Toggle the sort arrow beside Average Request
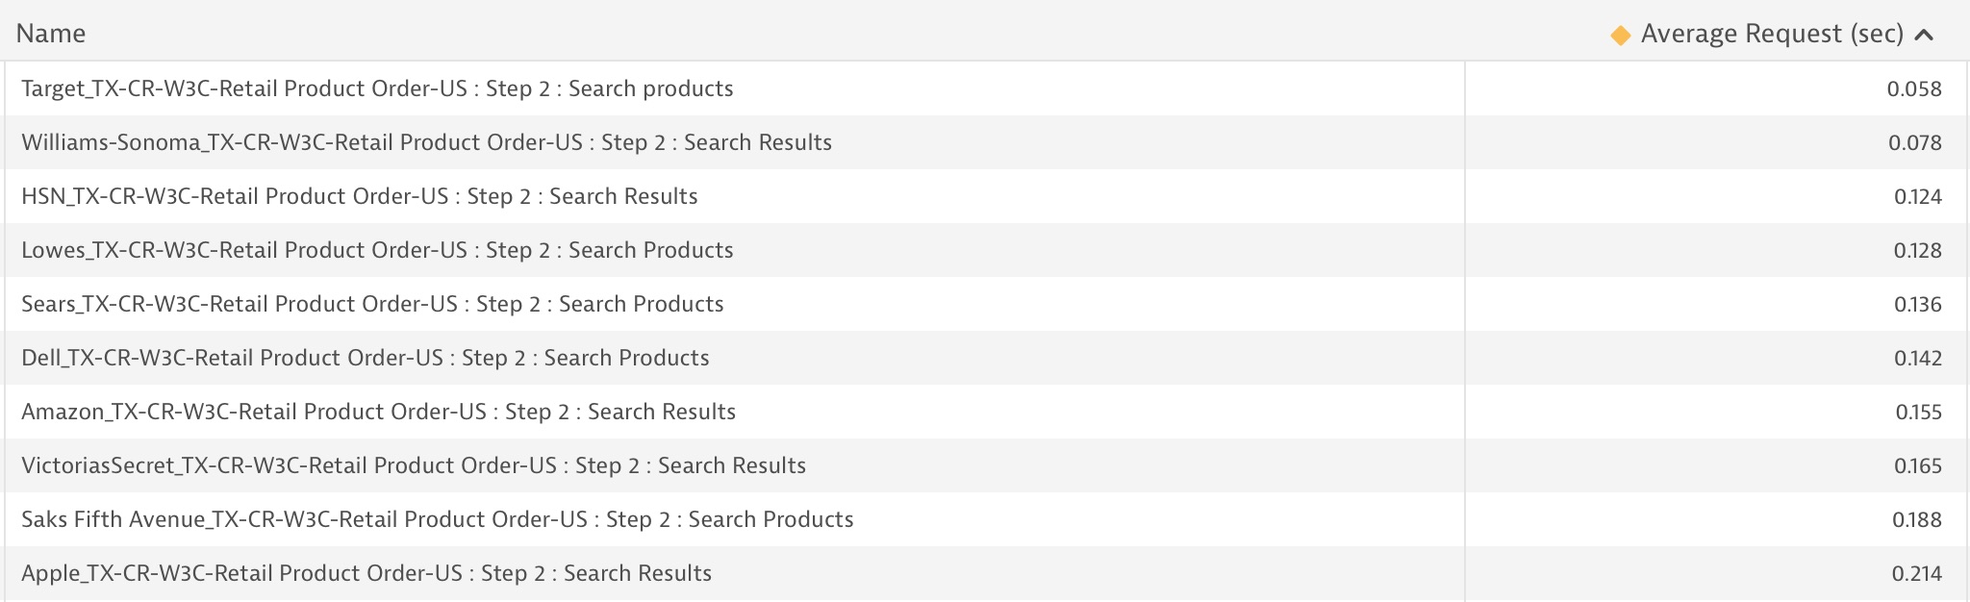The image size is (1970, 602). click(1924, 36)
